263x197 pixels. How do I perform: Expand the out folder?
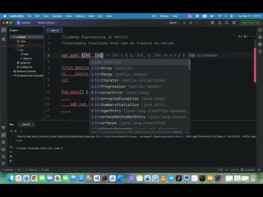[x=14, y=46]
